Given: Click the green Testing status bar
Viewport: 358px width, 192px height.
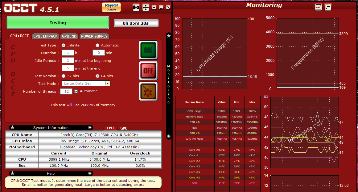Looking at the screenshot, I should click(x=58, y=22).
